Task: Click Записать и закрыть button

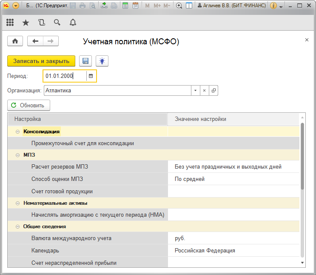Action: (41, 61)
